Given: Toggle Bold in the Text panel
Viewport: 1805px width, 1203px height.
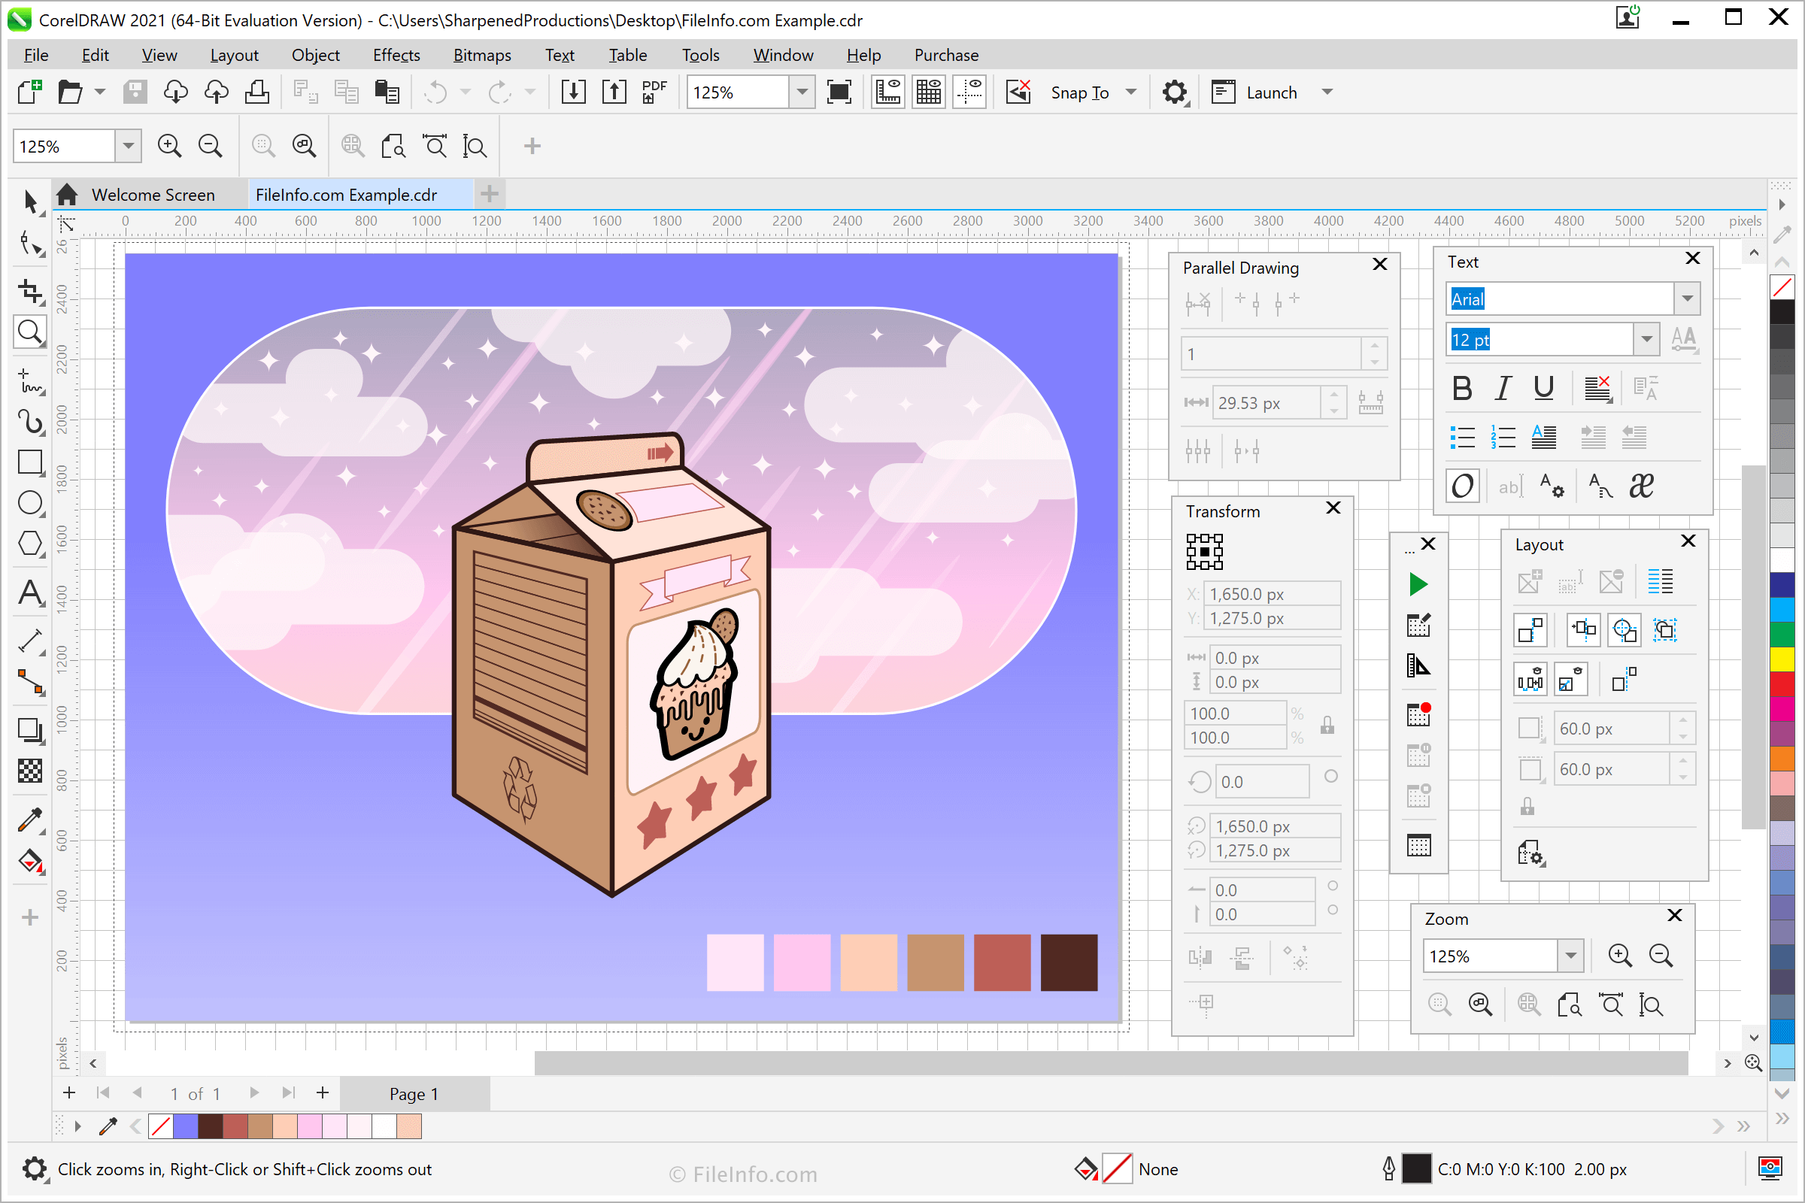Looking at the screenshot, I should click(1461, 387).
